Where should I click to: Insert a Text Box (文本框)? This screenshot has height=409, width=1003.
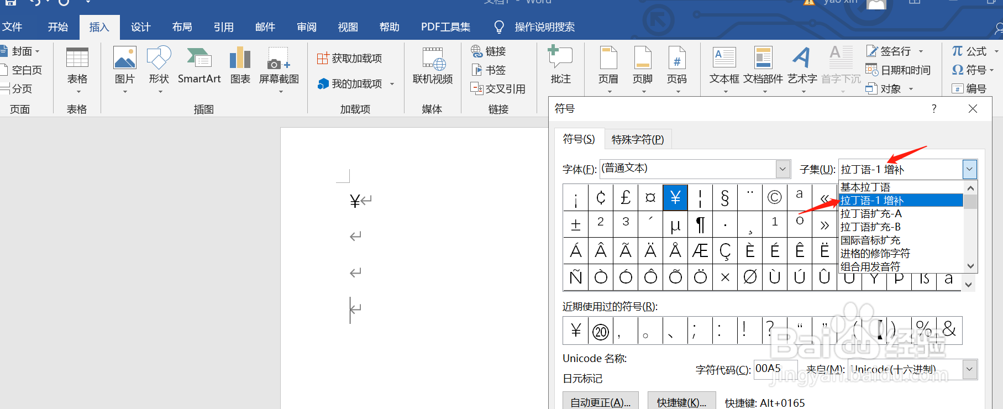click(x=724, y=70)
